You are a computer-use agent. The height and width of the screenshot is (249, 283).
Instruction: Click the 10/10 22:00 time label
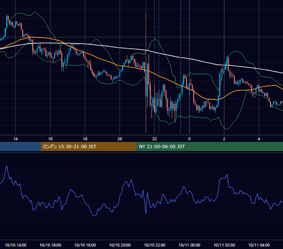click(x=154, y=245)
